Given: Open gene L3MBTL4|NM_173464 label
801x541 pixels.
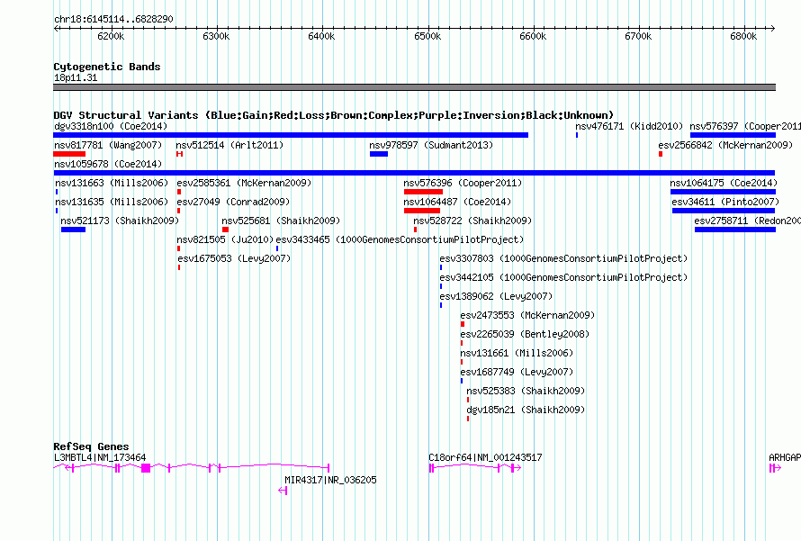Looking at the screenshot, I should pyautogui.click(x=100, y=457).
